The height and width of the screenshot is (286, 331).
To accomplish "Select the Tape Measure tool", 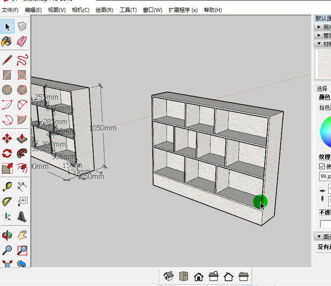I will click(7, 187).
